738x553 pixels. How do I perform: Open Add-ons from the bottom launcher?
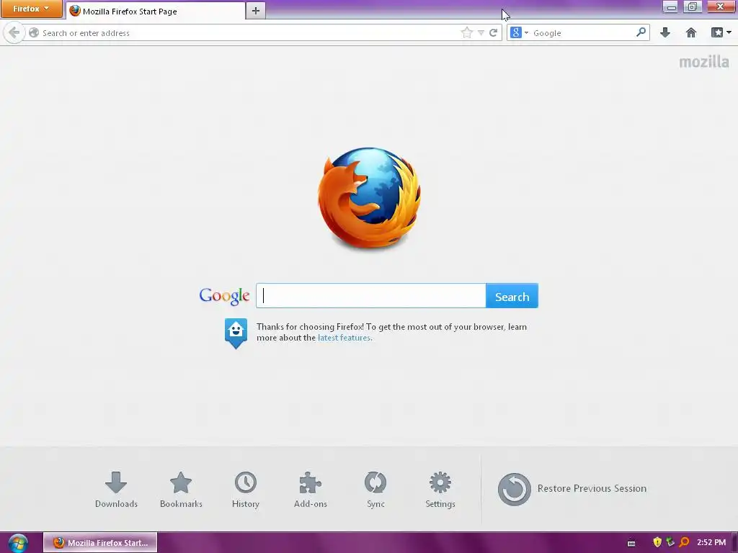tap(310, 490)
